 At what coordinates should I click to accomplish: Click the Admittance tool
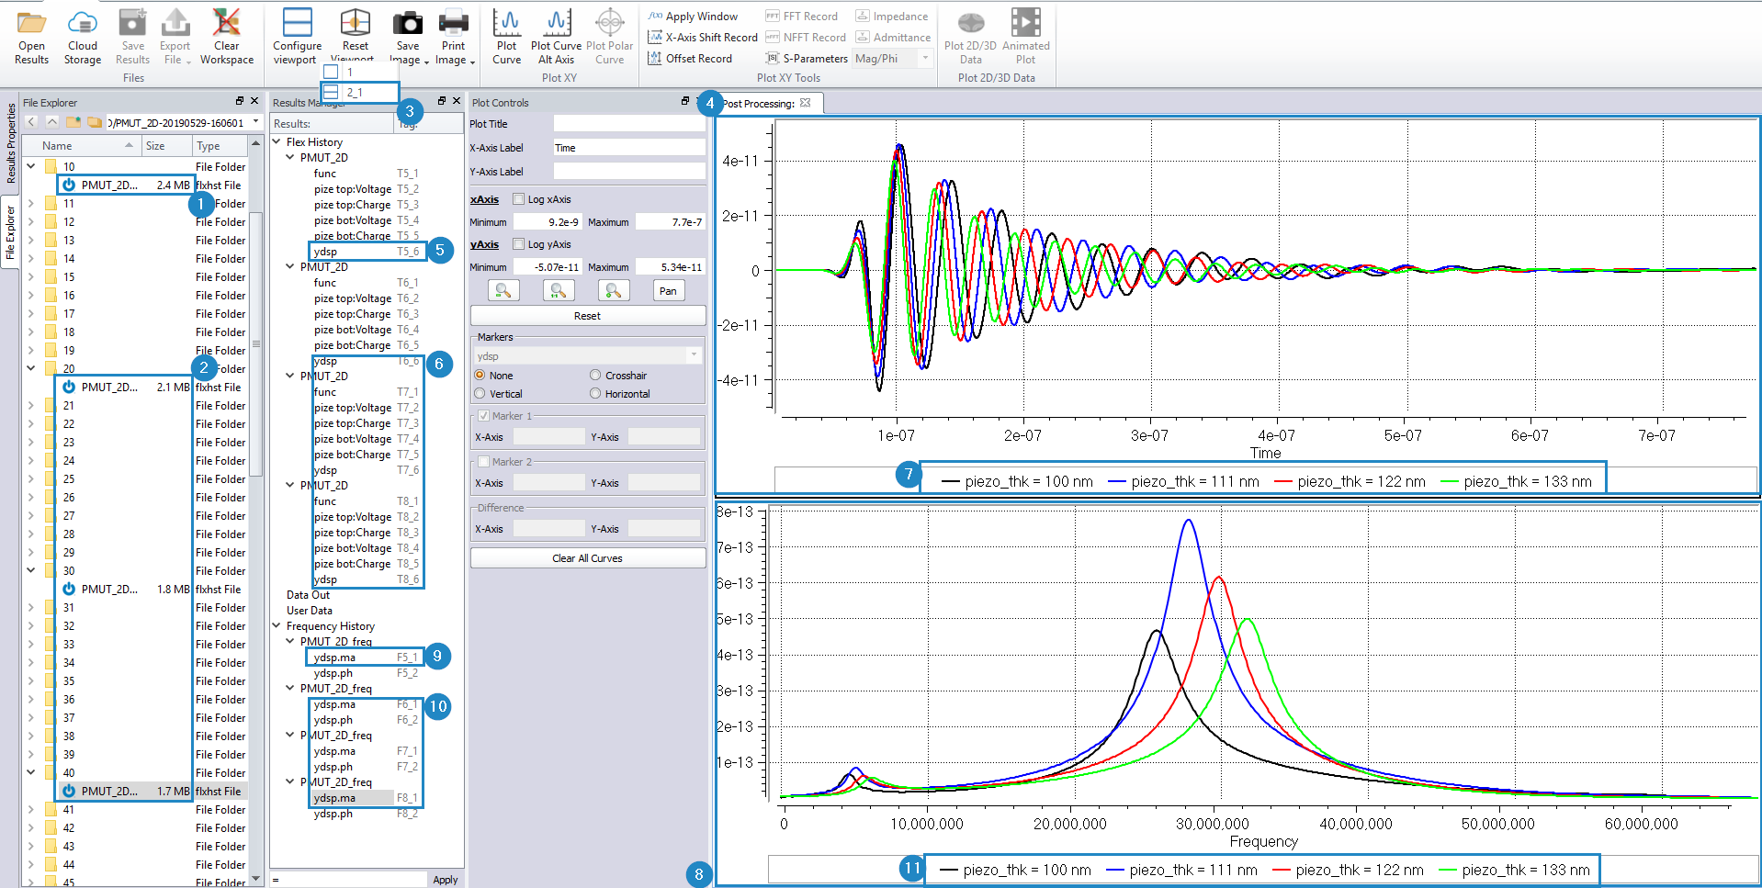tap(893, 38)
